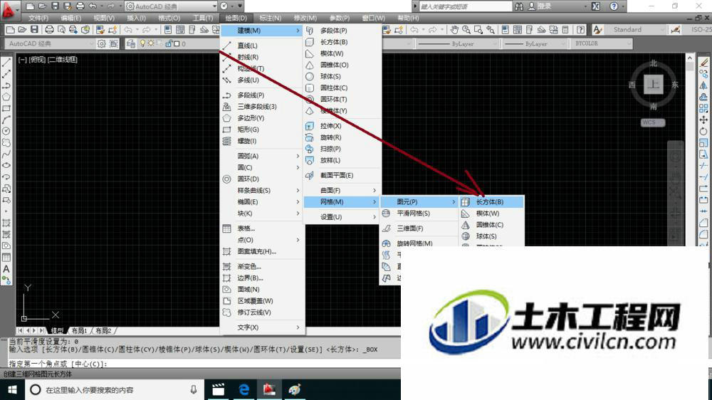The height and width of the screenshot is (400, 712).
Task: Click the Exchange X icon in title bar
Action: [x=596, y=6]
